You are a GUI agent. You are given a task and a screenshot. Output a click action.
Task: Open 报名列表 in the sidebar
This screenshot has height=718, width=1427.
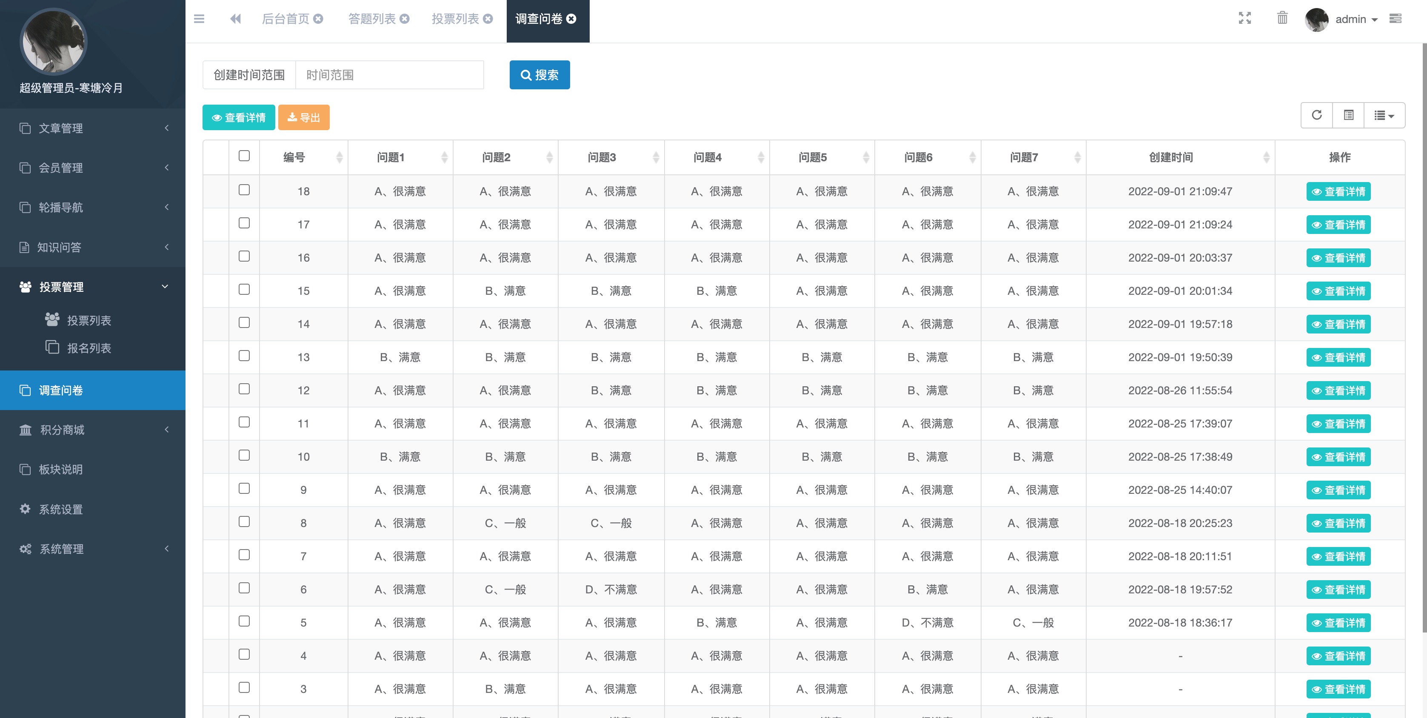click(x=88, y=348)
